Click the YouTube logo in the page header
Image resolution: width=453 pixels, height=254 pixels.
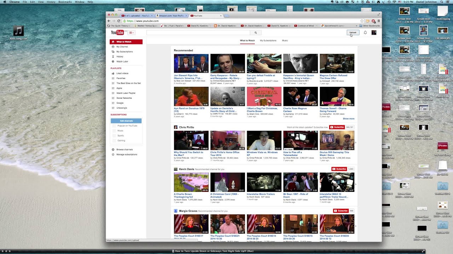point(117,32)
